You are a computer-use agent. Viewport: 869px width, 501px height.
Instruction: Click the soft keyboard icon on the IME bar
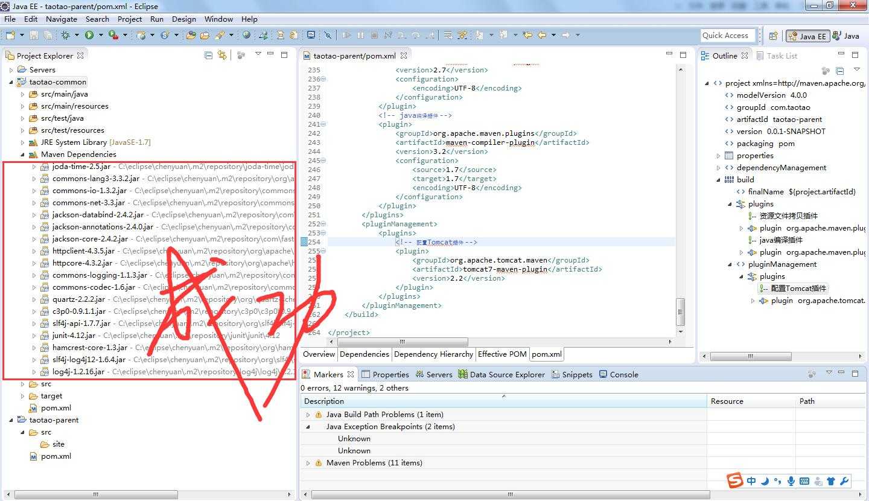click(804, 481)
